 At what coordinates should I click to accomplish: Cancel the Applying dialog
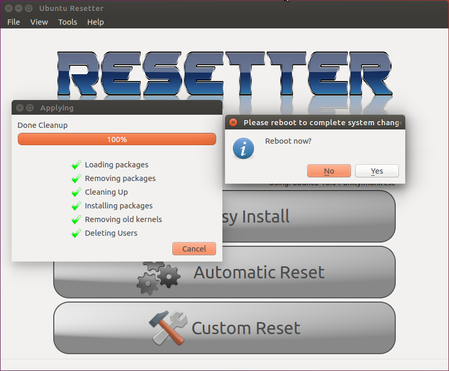click(x=194, y=248)
